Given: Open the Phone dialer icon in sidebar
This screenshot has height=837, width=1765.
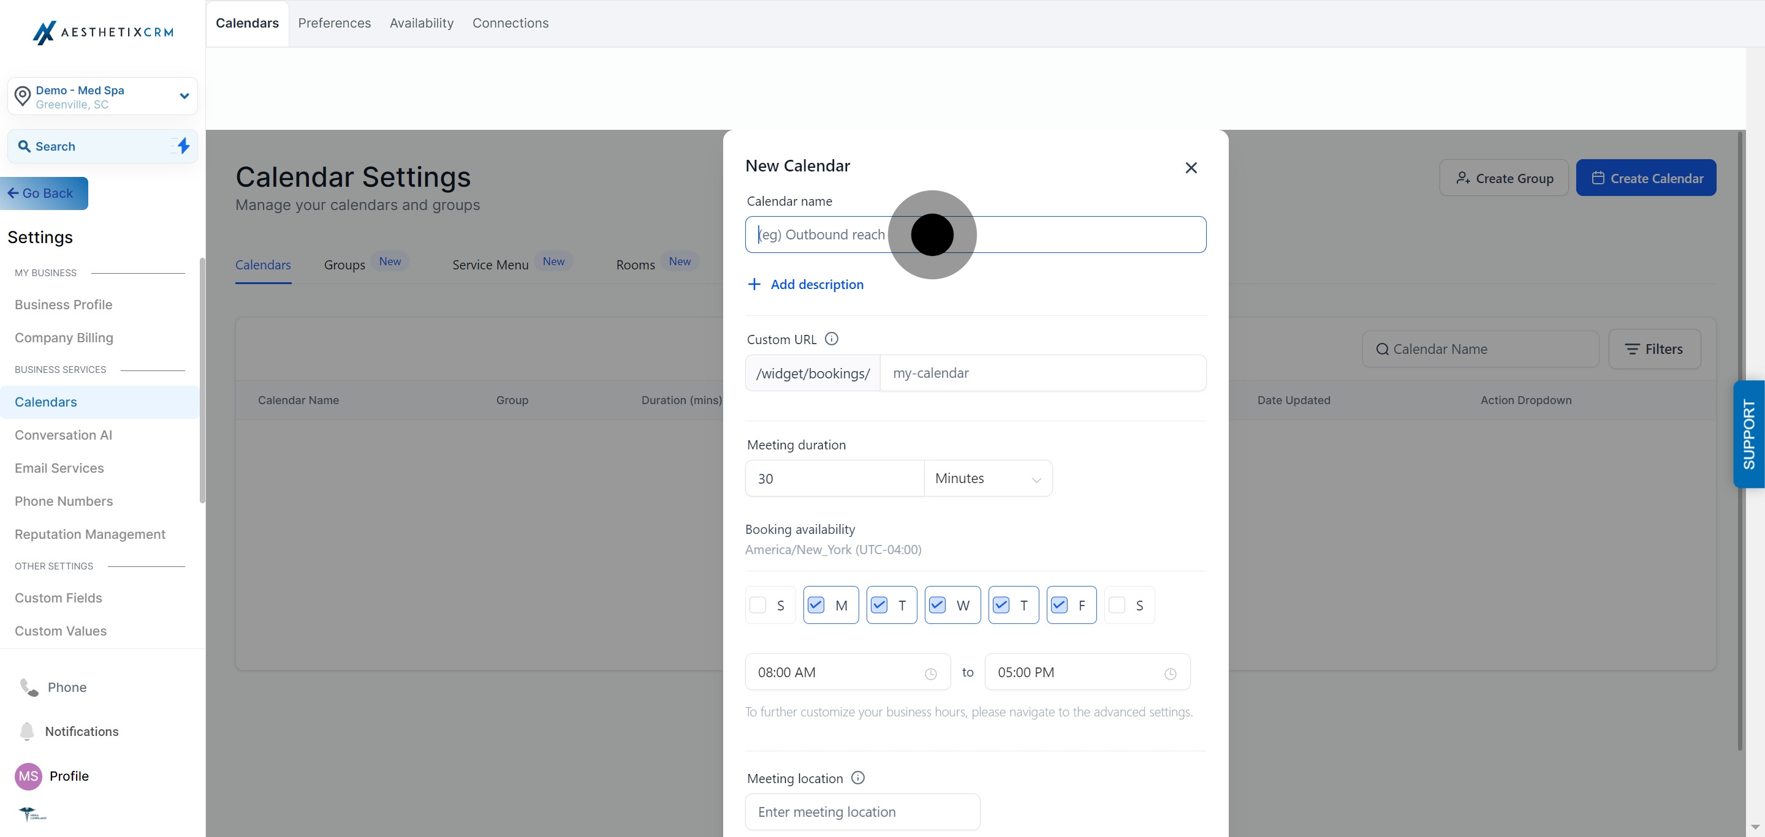Looking at the screenshot, I should pos(29,687).
